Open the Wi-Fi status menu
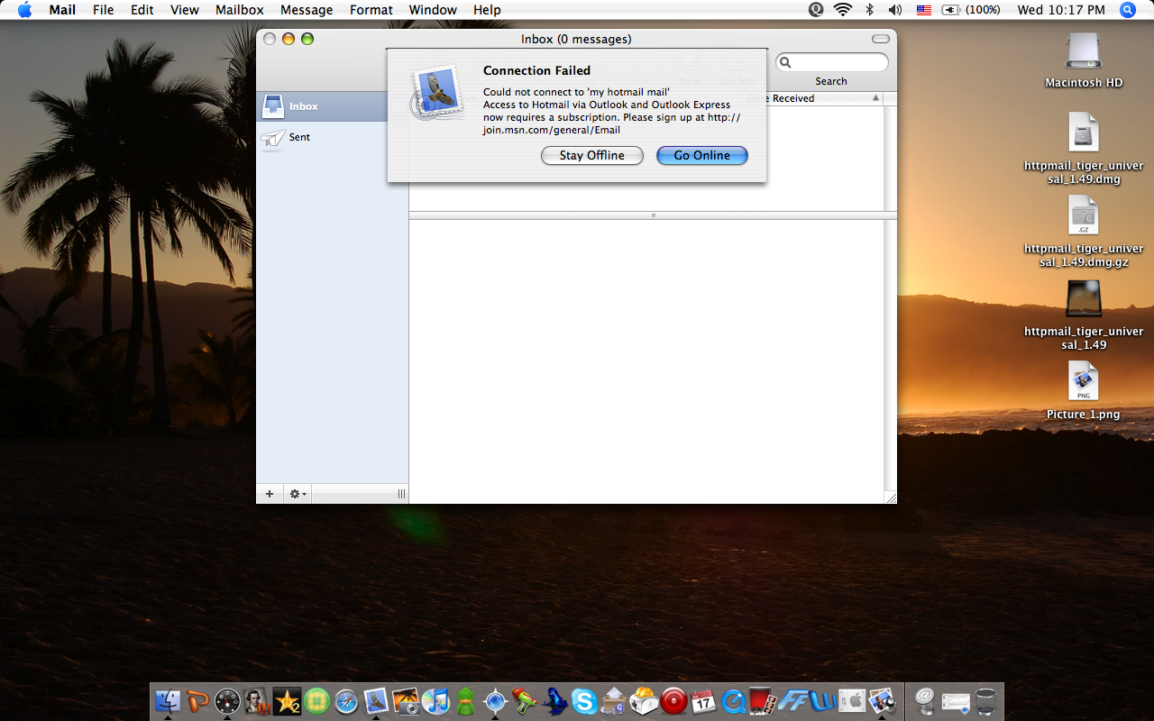This screenshot has height=721, width=1154. tap(843, 10)
